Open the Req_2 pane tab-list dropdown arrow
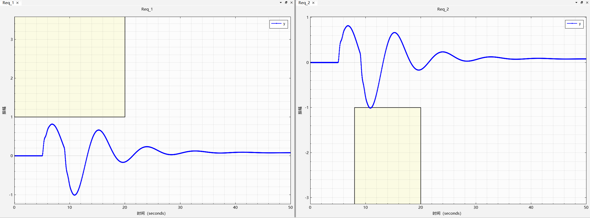The height and width of the screenshot is (218, 590). (576, 3)
